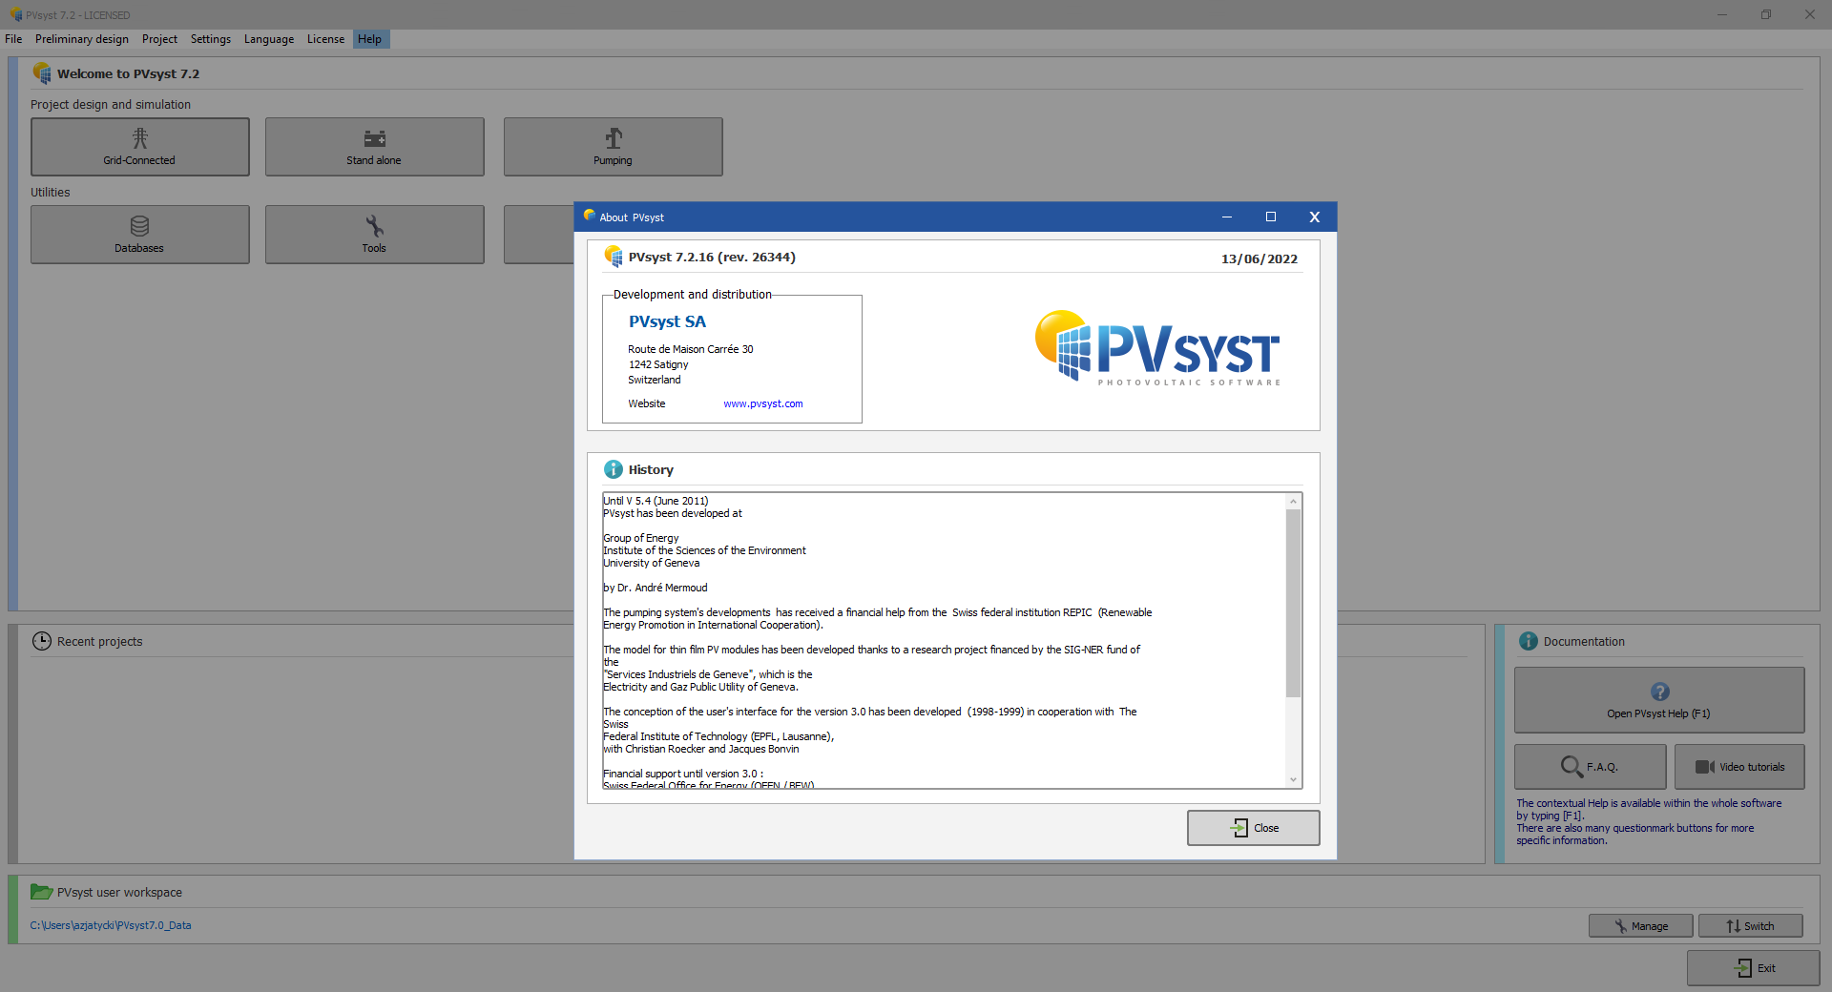Open the Project menu
This screenshot has width=1832, height=992.
(x=159, y=39)
